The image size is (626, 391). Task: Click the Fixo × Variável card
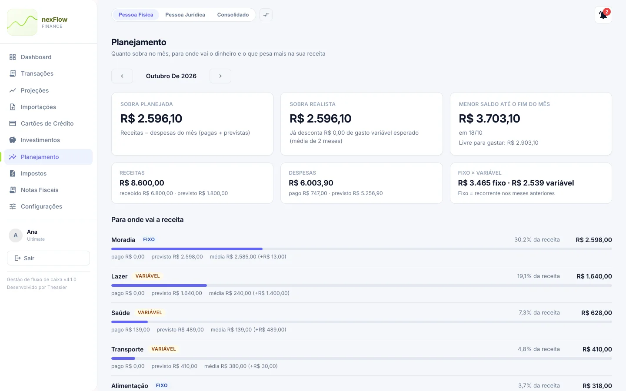click(x=531, y=183)
